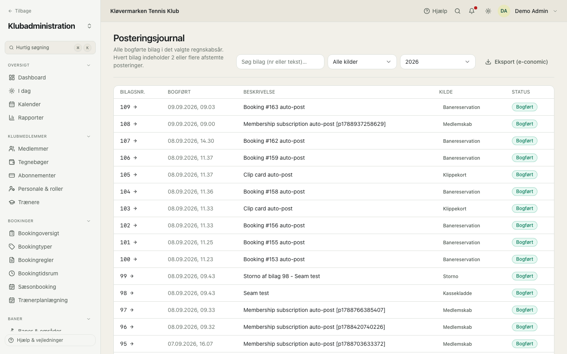Toggle light/dark theme sun icon

(488, 11)
